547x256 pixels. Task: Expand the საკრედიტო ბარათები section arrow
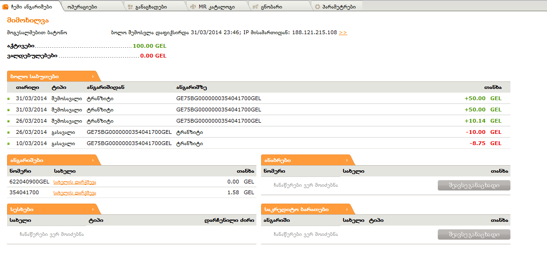click(347, 209)
